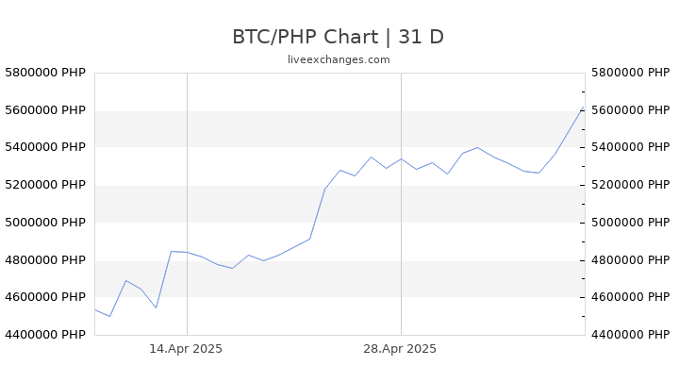Click the left 5600000 PHP axis label
Image resolution: width=679 pixels, height=382 pixels.
pyautogui.click(x=45, y=110)
